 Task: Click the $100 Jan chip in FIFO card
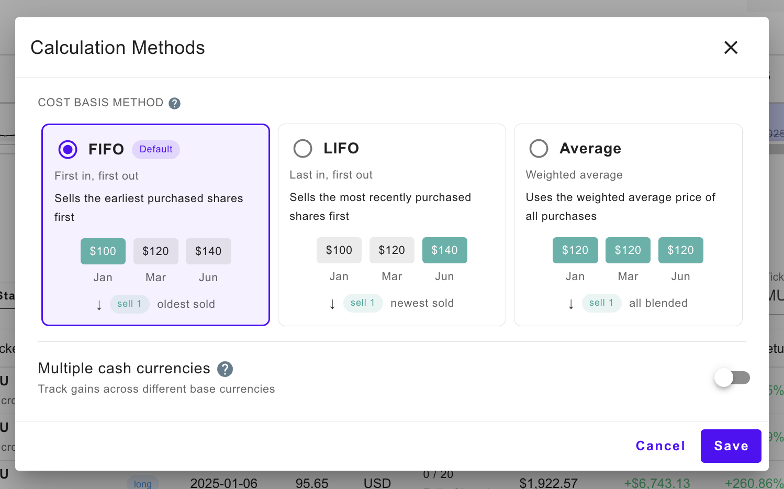[x=103, y=251]
